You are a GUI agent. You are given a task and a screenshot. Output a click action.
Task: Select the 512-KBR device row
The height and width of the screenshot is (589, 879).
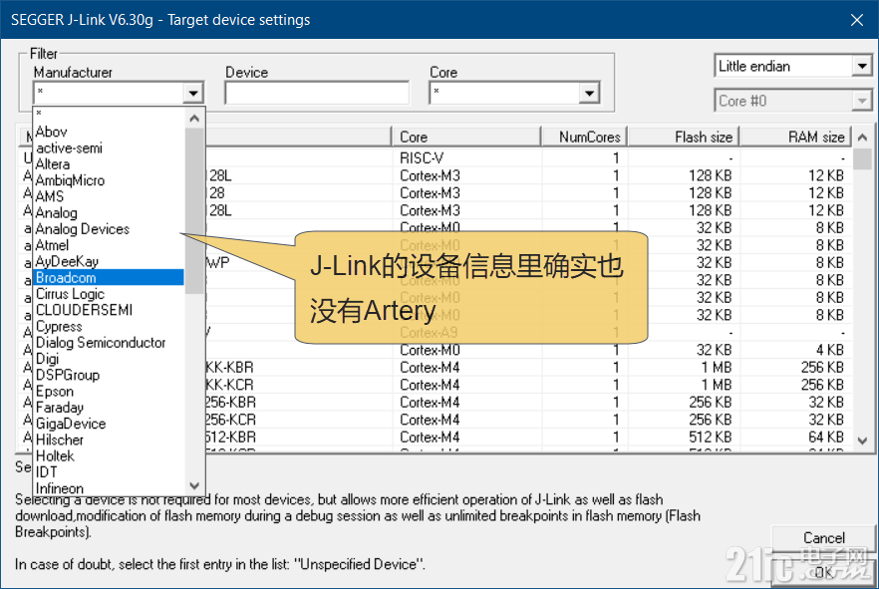pyautogui.click(x=436, y=438)
